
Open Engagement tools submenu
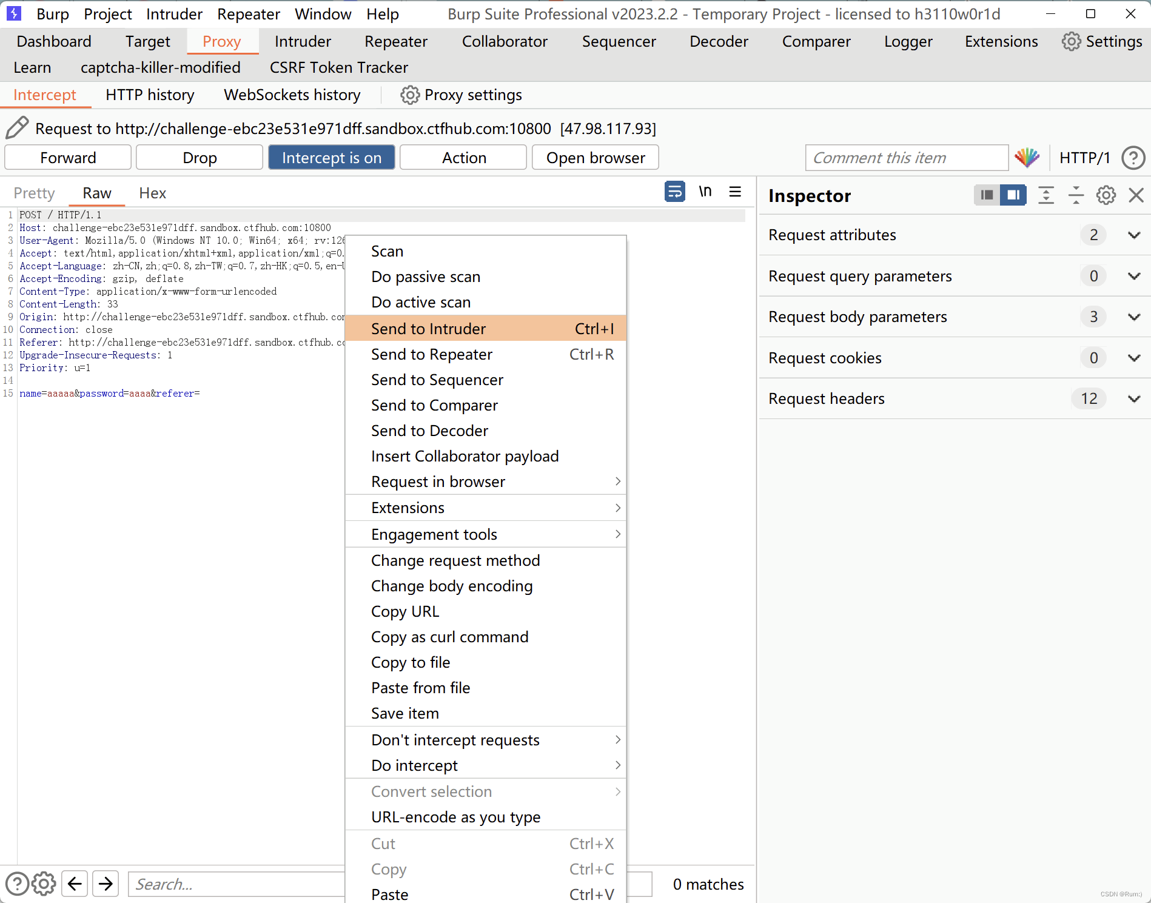click(486, 534)
